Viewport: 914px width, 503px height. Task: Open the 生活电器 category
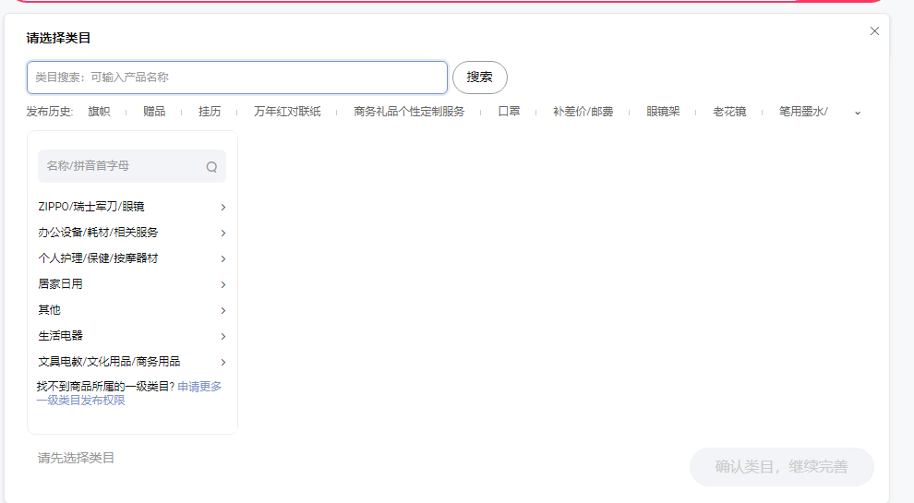coord(61,336)
